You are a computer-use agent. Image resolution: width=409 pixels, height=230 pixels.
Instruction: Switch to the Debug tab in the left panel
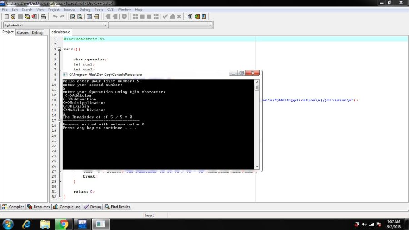pyautogui.click(x=37, y=33)
